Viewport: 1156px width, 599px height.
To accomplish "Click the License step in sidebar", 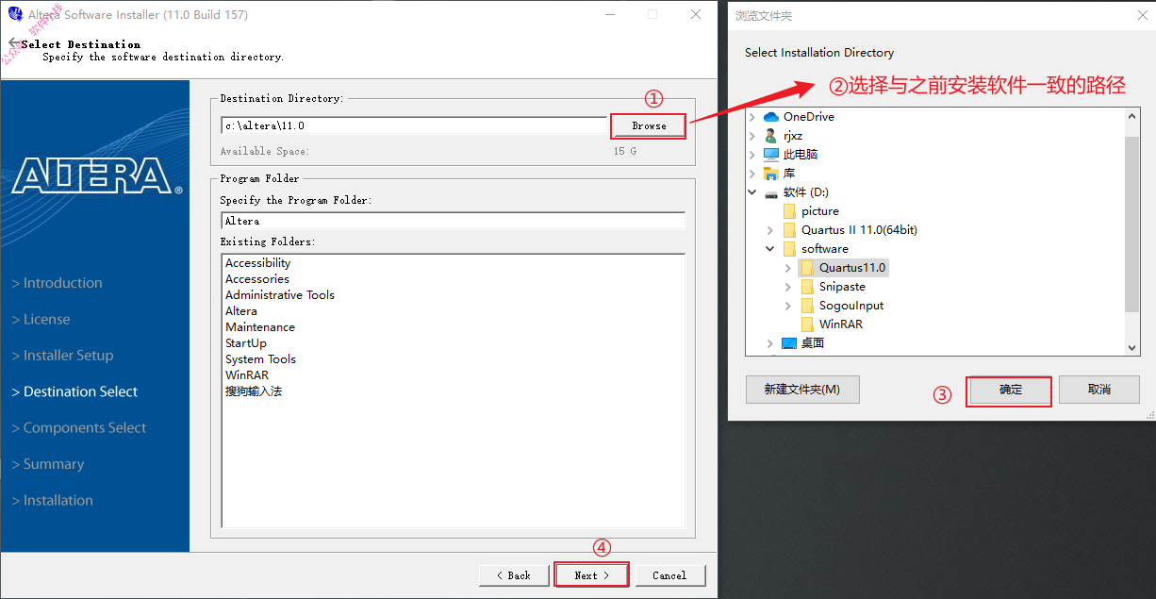I will click(x=41, y=320).
